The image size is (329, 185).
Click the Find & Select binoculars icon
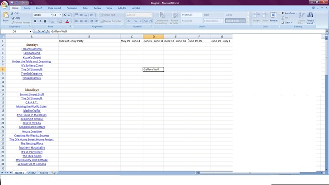tap(310, 15)
